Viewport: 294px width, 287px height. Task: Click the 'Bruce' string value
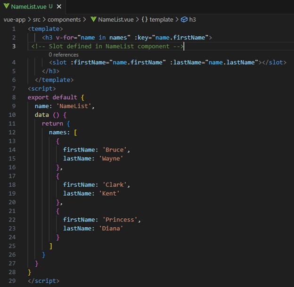114,150
